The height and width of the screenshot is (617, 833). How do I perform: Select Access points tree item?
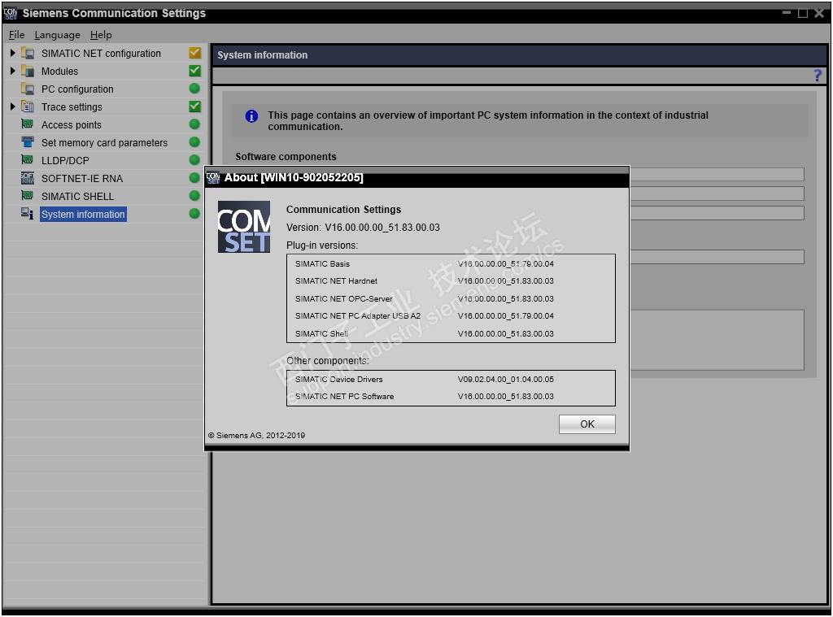72,124
